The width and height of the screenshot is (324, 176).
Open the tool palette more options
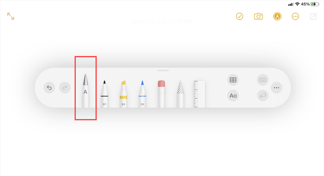coord(277,88)
